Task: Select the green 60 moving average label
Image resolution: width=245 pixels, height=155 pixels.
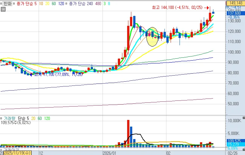Action: click(54, 4)
